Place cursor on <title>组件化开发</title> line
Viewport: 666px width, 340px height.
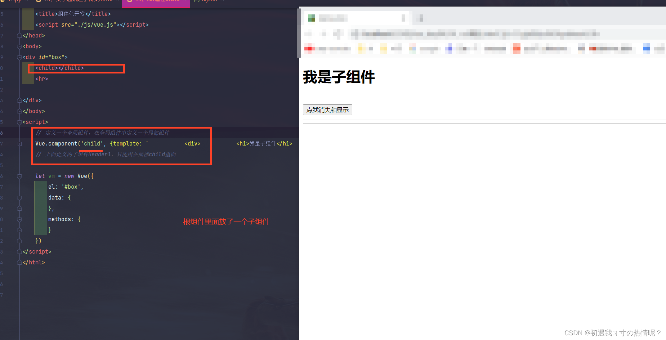click(73, 14)
